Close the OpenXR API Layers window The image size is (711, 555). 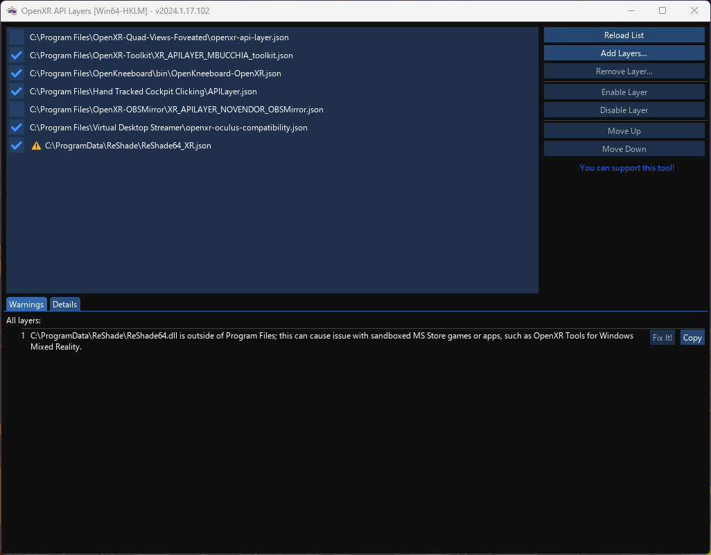click(694, 10)
